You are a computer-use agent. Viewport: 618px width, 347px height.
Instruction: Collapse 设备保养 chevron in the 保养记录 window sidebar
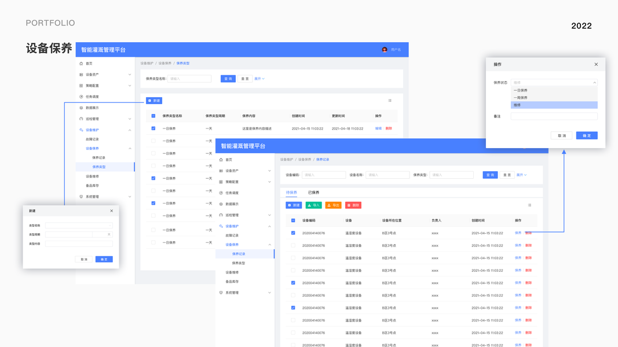(269, 244)
